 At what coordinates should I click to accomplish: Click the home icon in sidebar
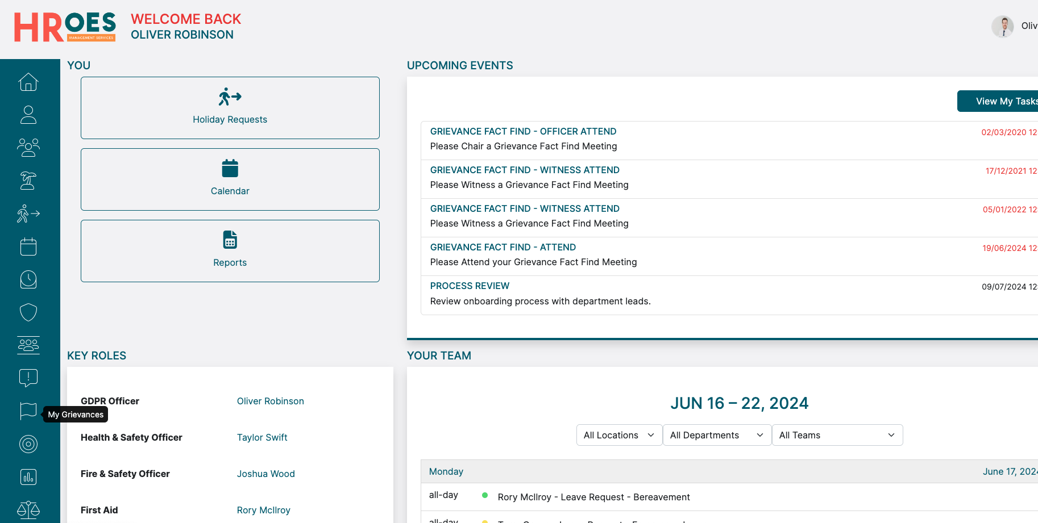[28, 82]
